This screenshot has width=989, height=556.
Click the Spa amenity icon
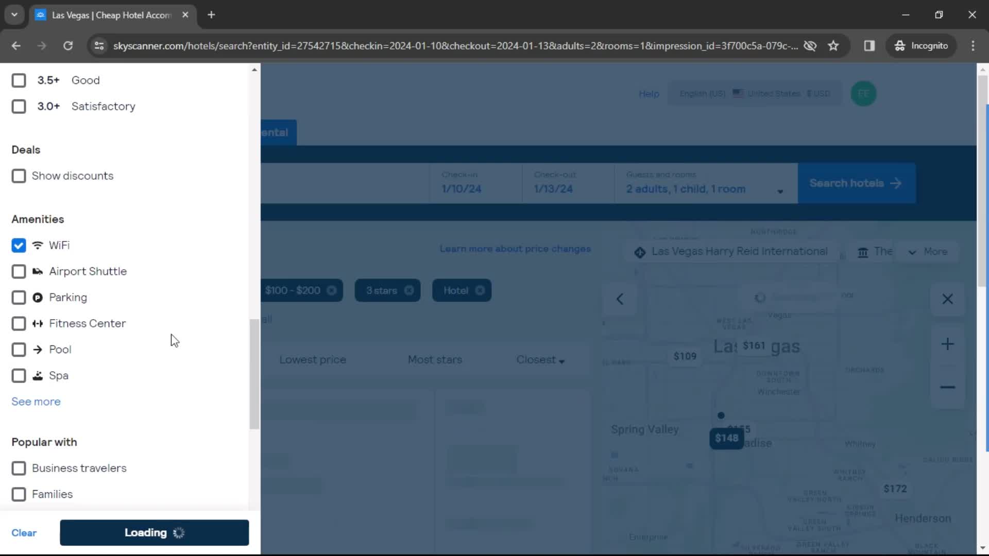click(38, 375)
